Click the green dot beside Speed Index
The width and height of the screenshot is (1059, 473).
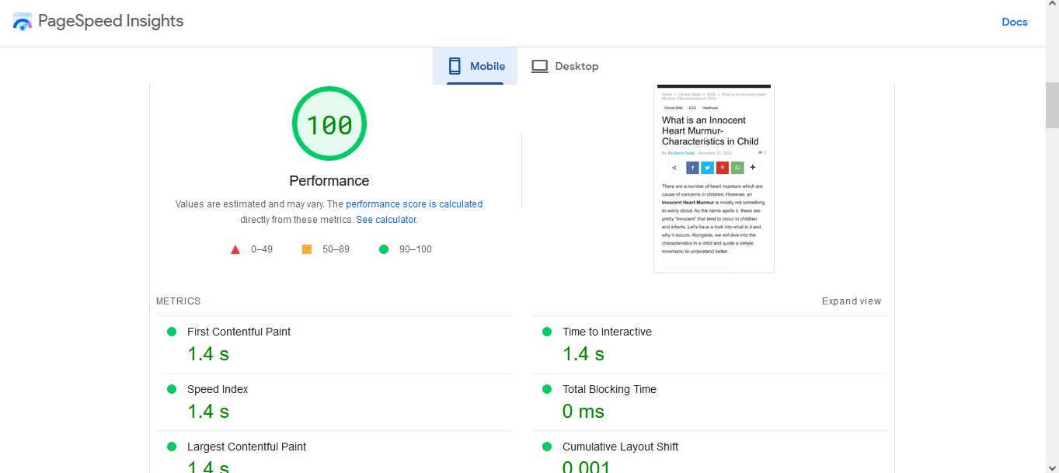pyautogui.click(x=172, y=389)
